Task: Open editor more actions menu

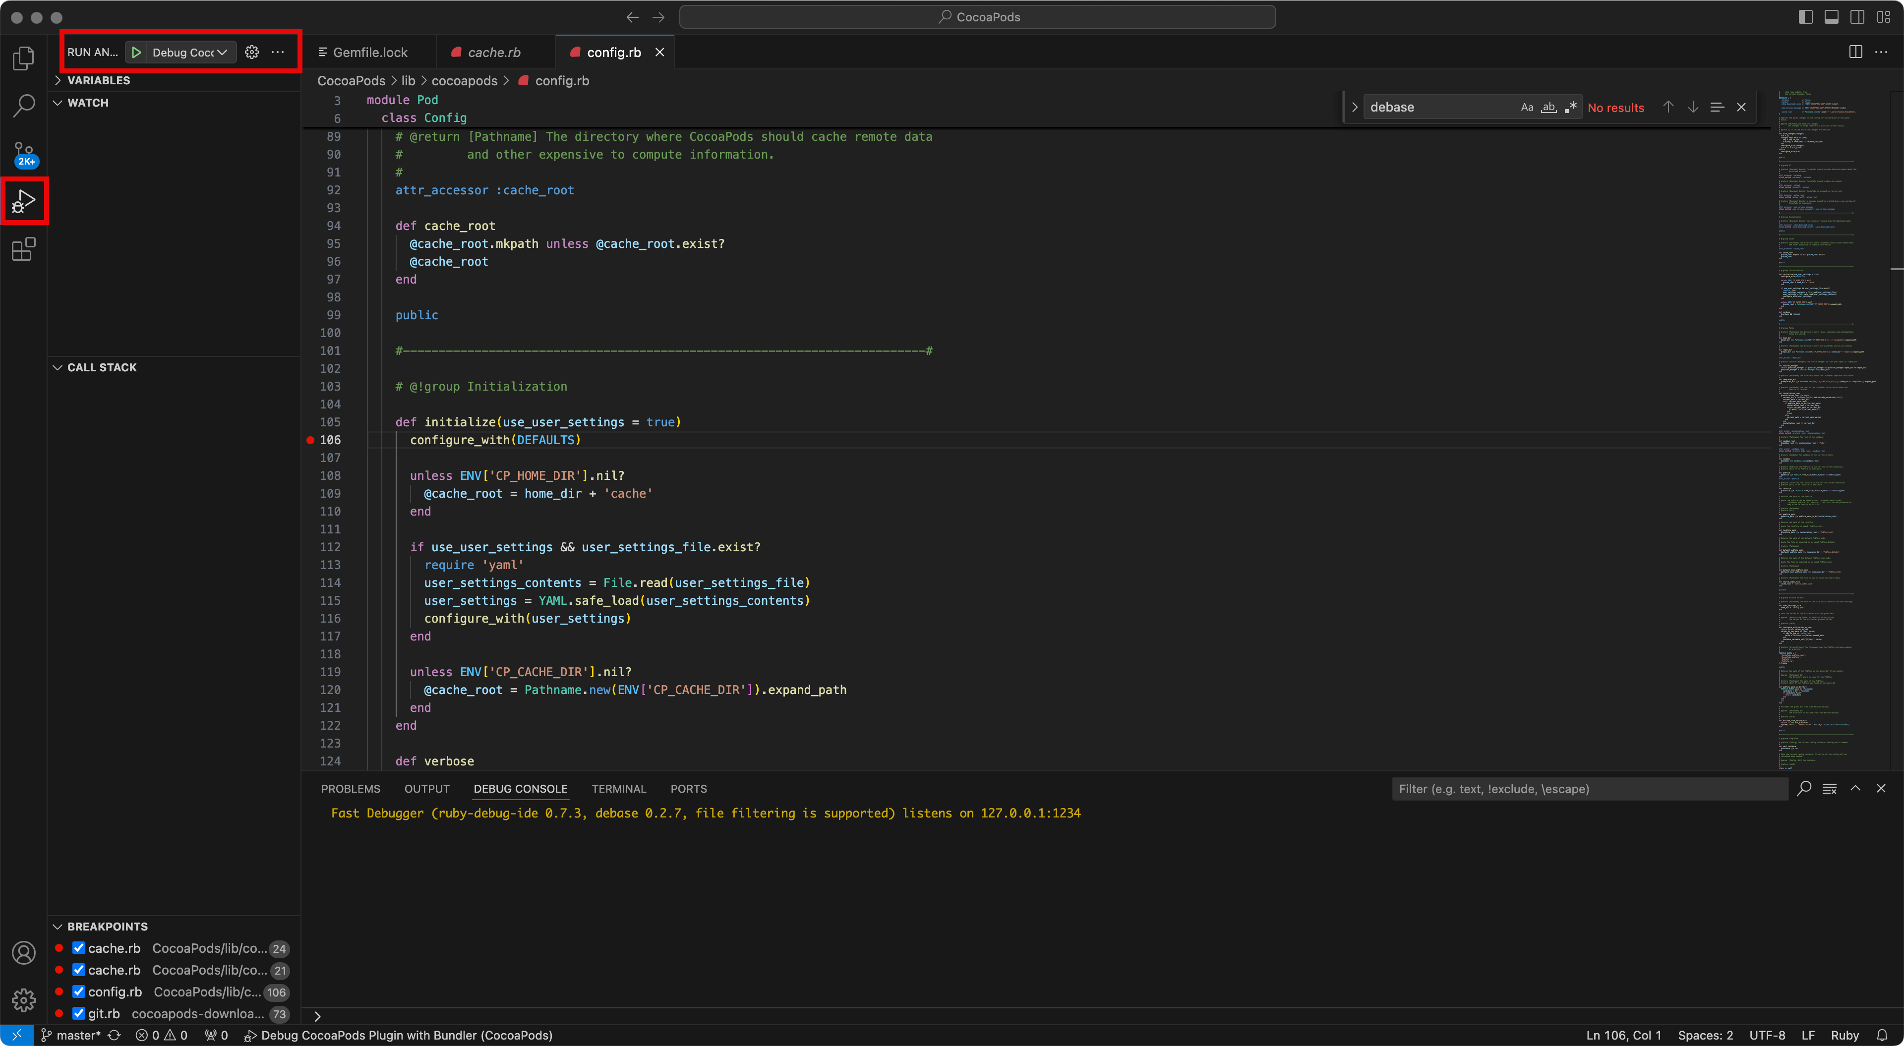Action: [x=1881, y=52]
